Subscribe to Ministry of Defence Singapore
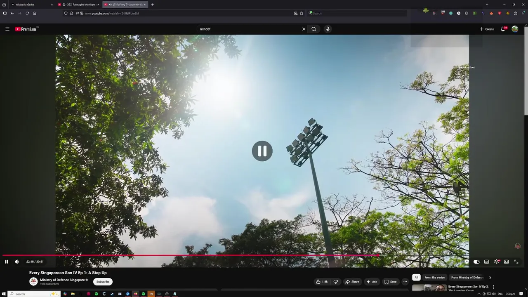The width and height of the screenshot is (528, 297). (103, 282)
